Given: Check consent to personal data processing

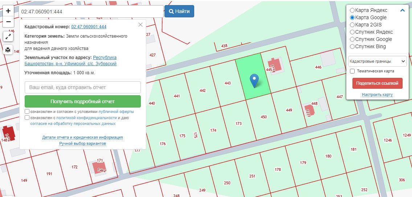Looking at the screenshot, I should [x=27, y=118].
